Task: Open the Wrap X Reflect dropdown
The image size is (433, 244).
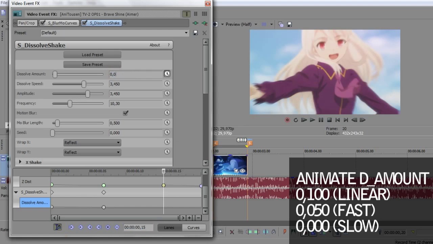Action: pyautogui.click(x=92, y=143)
